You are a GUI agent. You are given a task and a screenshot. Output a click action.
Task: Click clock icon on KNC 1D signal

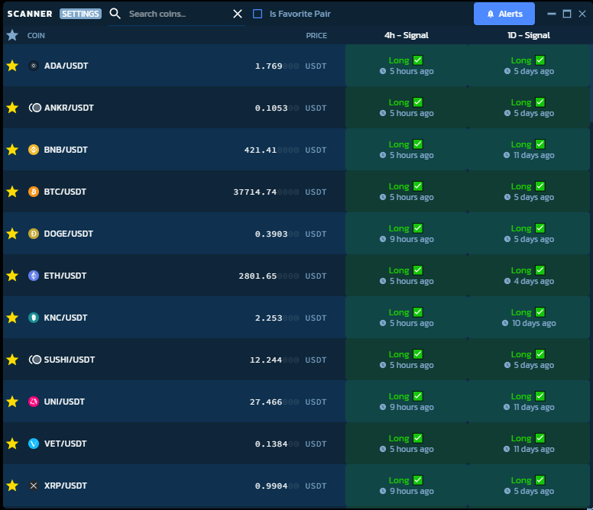[x=505, y=323]
